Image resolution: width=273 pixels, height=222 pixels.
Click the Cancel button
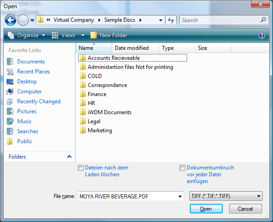245,209
